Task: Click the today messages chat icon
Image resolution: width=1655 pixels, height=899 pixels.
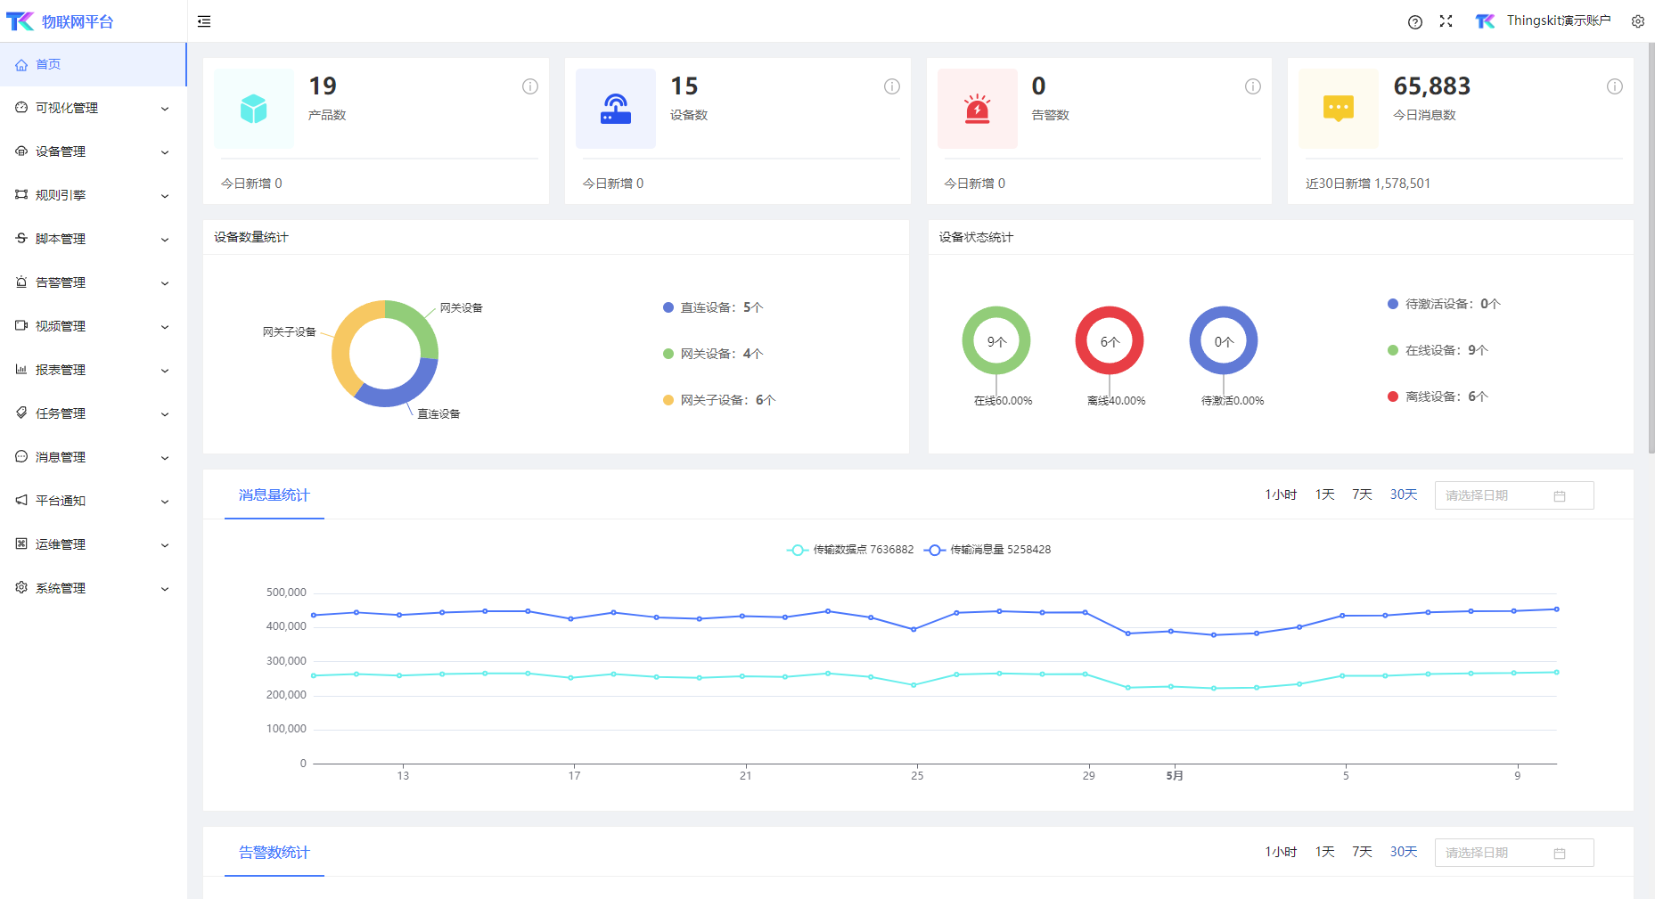Action: pyautogui.click(x=1339, y=109)
